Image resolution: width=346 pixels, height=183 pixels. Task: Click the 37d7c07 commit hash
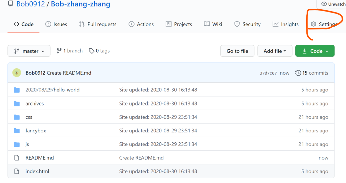[268, 73]
